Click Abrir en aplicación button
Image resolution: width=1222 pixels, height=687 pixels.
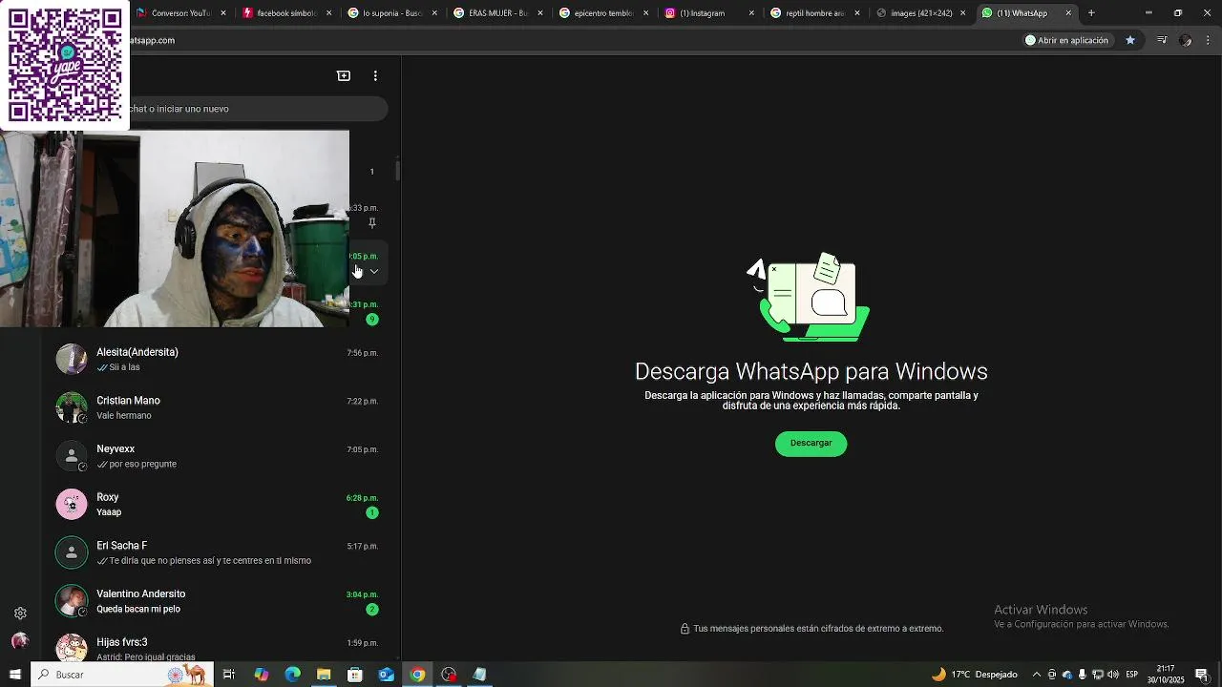point(1065,40)
